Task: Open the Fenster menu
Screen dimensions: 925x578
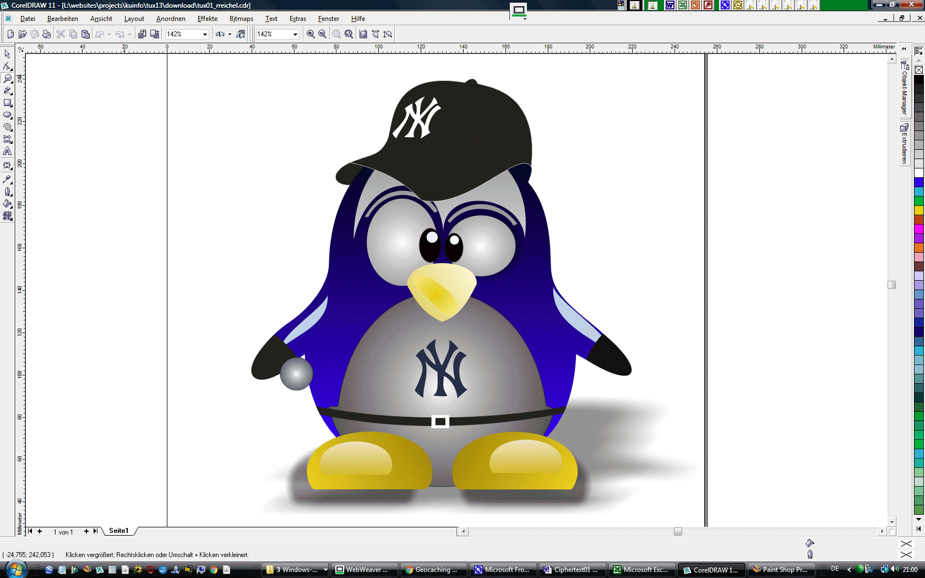Action: (329, 19)
